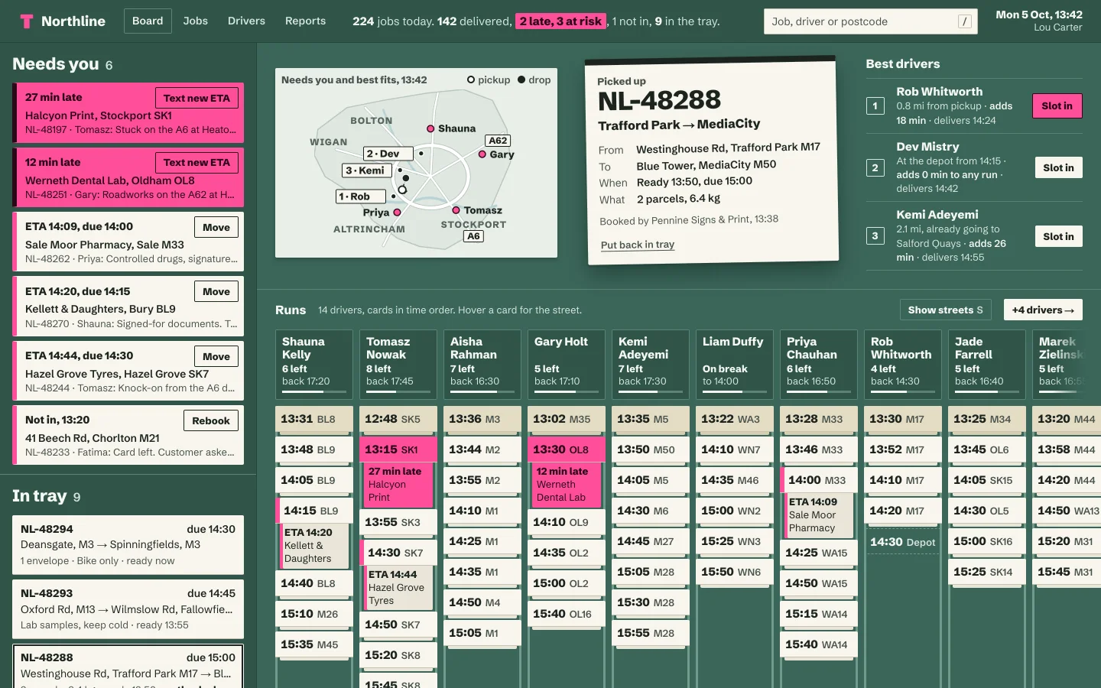The height and width of the screenshot is (688, 1101).
Task: Toggle Show streets
Action: (x=945, y=310)
